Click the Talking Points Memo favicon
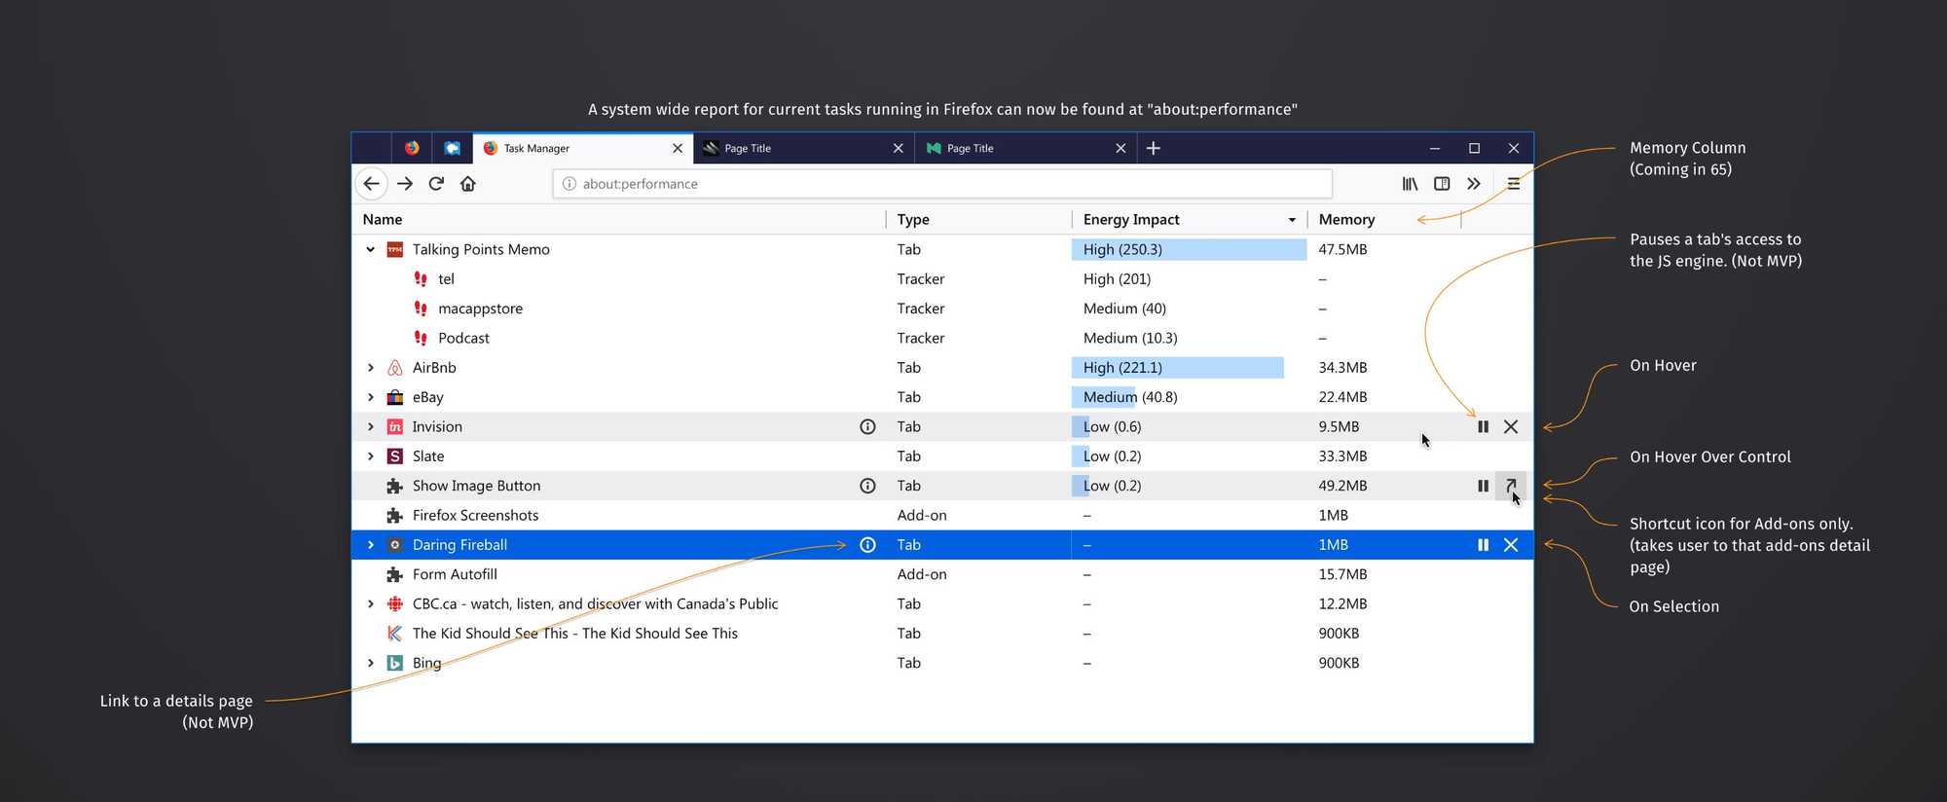This screenshot has width=1947, height=802. pyautogui.click(x=395, y=250)
